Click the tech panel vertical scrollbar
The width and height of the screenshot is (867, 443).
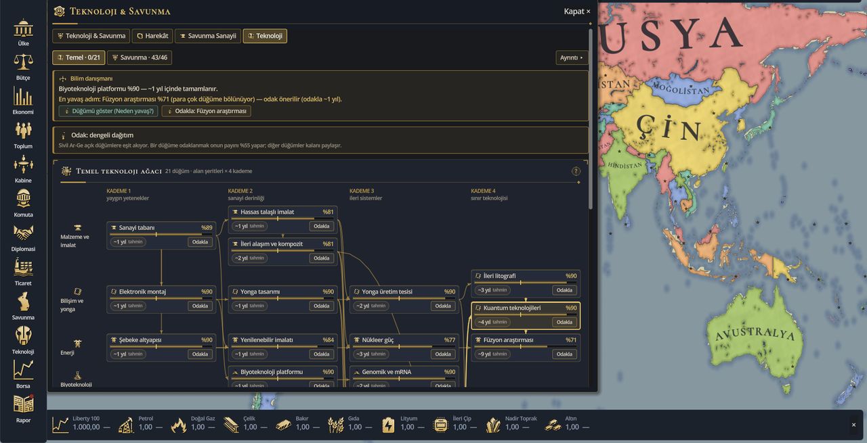pyautogui.click(x=591, y=118)
